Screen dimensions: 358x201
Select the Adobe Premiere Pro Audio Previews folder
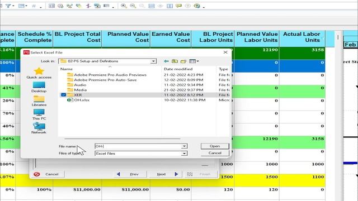pyautogui.click(x=110, y=75)
